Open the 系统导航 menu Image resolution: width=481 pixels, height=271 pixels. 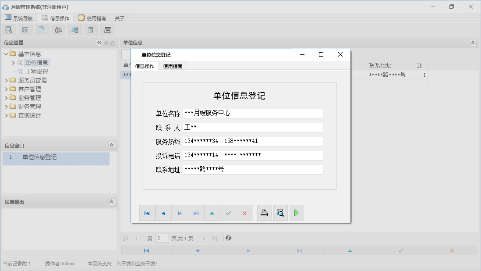coord(19,18)
